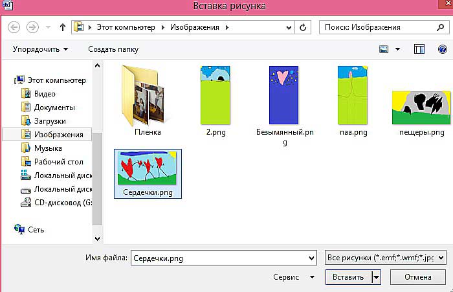
Task: Click the sidebar scrollbar thumb
Action: tap(97, 179)
